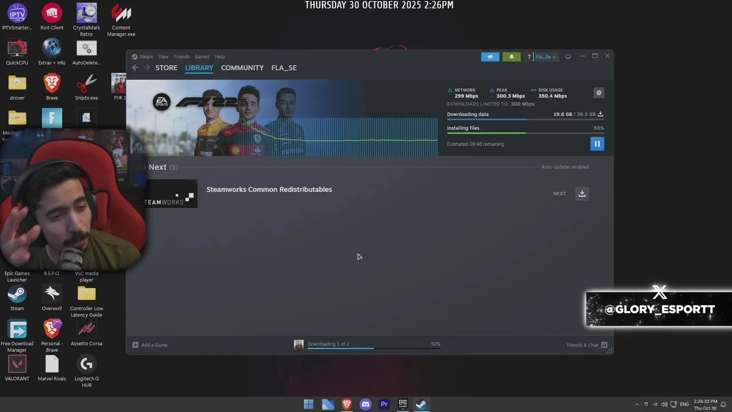This screenshot has height=412, width=732.
Task: Click the Friends & Chat icon
Action: pos(604,345)
